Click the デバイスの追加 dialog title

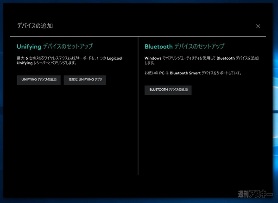click(35, 26)
